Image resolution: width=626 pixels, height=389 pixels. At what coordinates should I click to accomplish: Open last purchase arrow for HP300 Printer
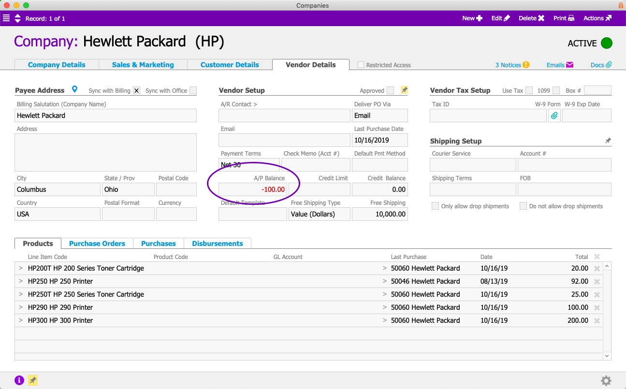[385, 320]
